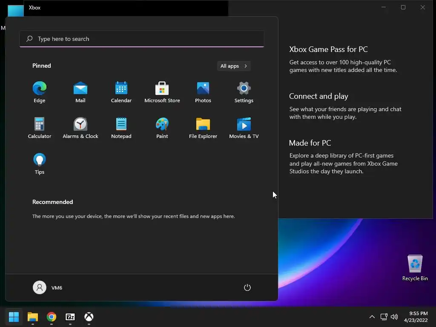Open 7-Zip from the taskbar

coord(70,317)
